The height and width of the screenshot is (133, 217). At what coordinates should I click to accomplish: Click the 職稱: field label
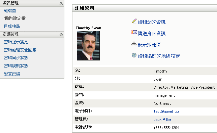(79, 87)
